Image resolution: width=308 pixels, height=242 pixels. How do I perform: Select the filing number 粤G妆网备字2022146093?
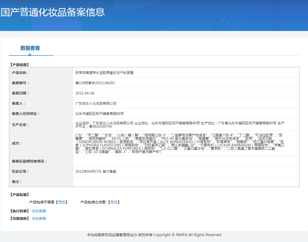pyautogui.click(x=95, y=83)
